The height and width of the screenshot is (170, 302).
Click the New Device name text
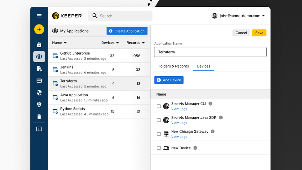point(181,148)
